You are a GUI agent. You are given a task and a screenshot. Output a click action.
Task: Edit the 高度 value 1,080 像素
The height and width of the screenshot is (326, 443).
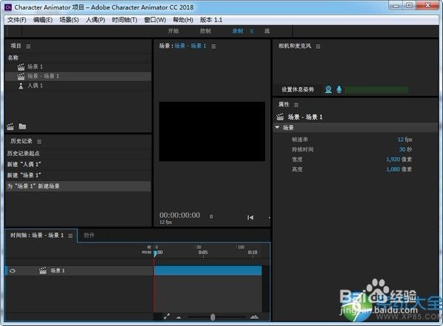click(x=399, y=169)
